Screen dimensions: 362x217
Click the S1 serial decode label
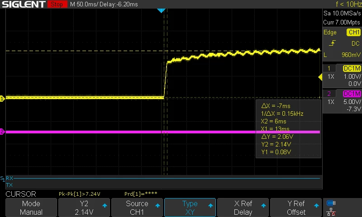point(2,179)
